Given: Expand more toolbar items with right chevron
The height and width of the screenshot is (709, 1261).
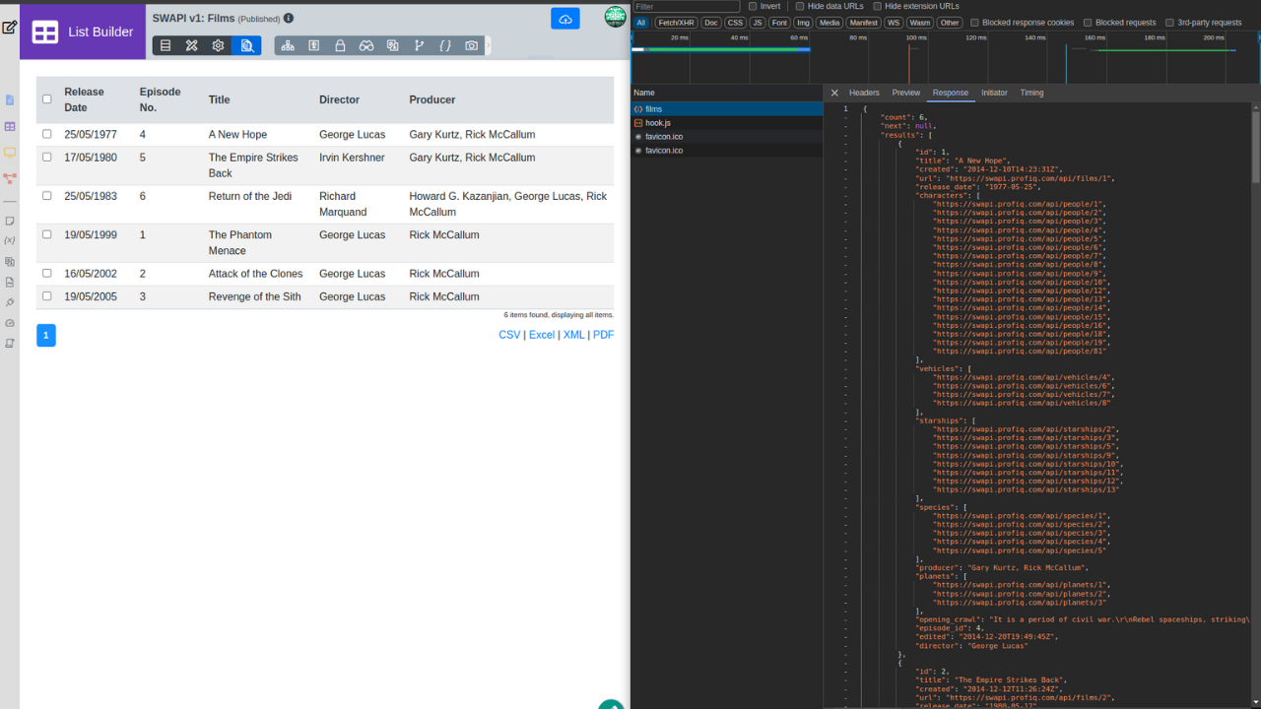Looking at the screenshot, I should pyautogui.click(x=489, y=45).
